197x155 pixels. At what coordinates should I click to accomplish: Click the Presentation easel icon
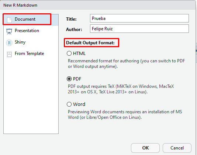9,31
